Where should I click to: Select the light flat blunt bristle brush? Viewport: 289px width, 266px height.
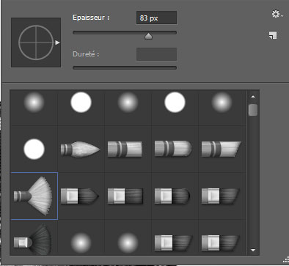125,149
